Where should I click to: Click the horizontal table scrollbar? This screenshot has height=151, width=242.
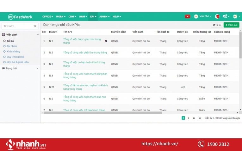point(102,113)
